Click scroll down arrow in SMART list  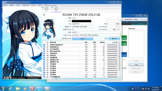[119, 77]
